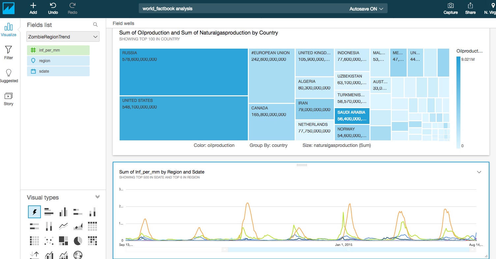The image size is (496, 259).
Task: Select the vertical stacked bar chart type
Action: (92, 212)
